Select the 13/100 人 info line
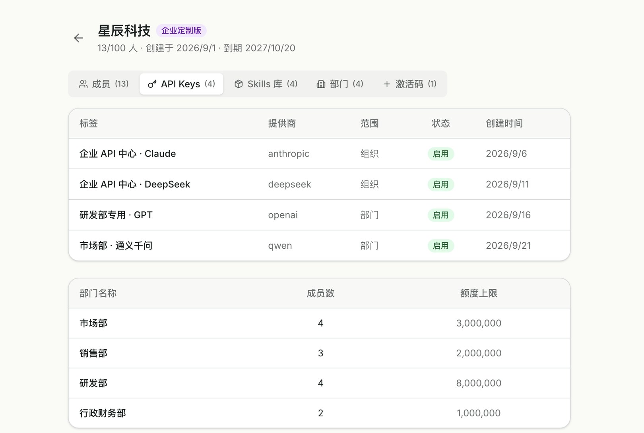 pos(196,48)
